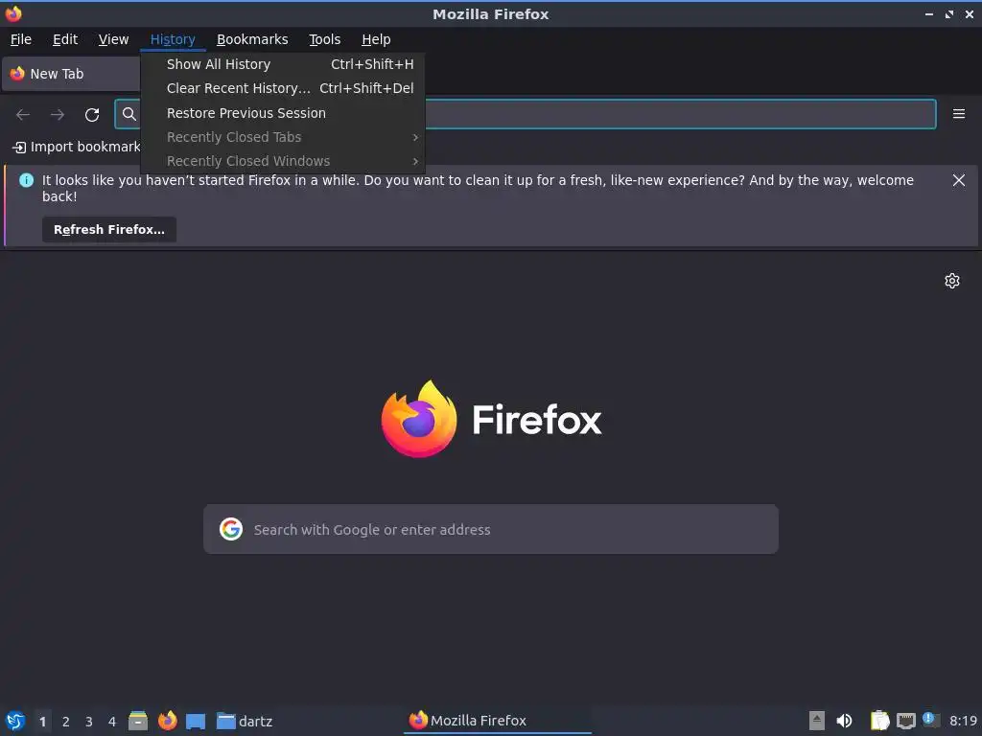Click the update notifier tray icon
Screen dimensions: 982x736
(x=930, y=720)
